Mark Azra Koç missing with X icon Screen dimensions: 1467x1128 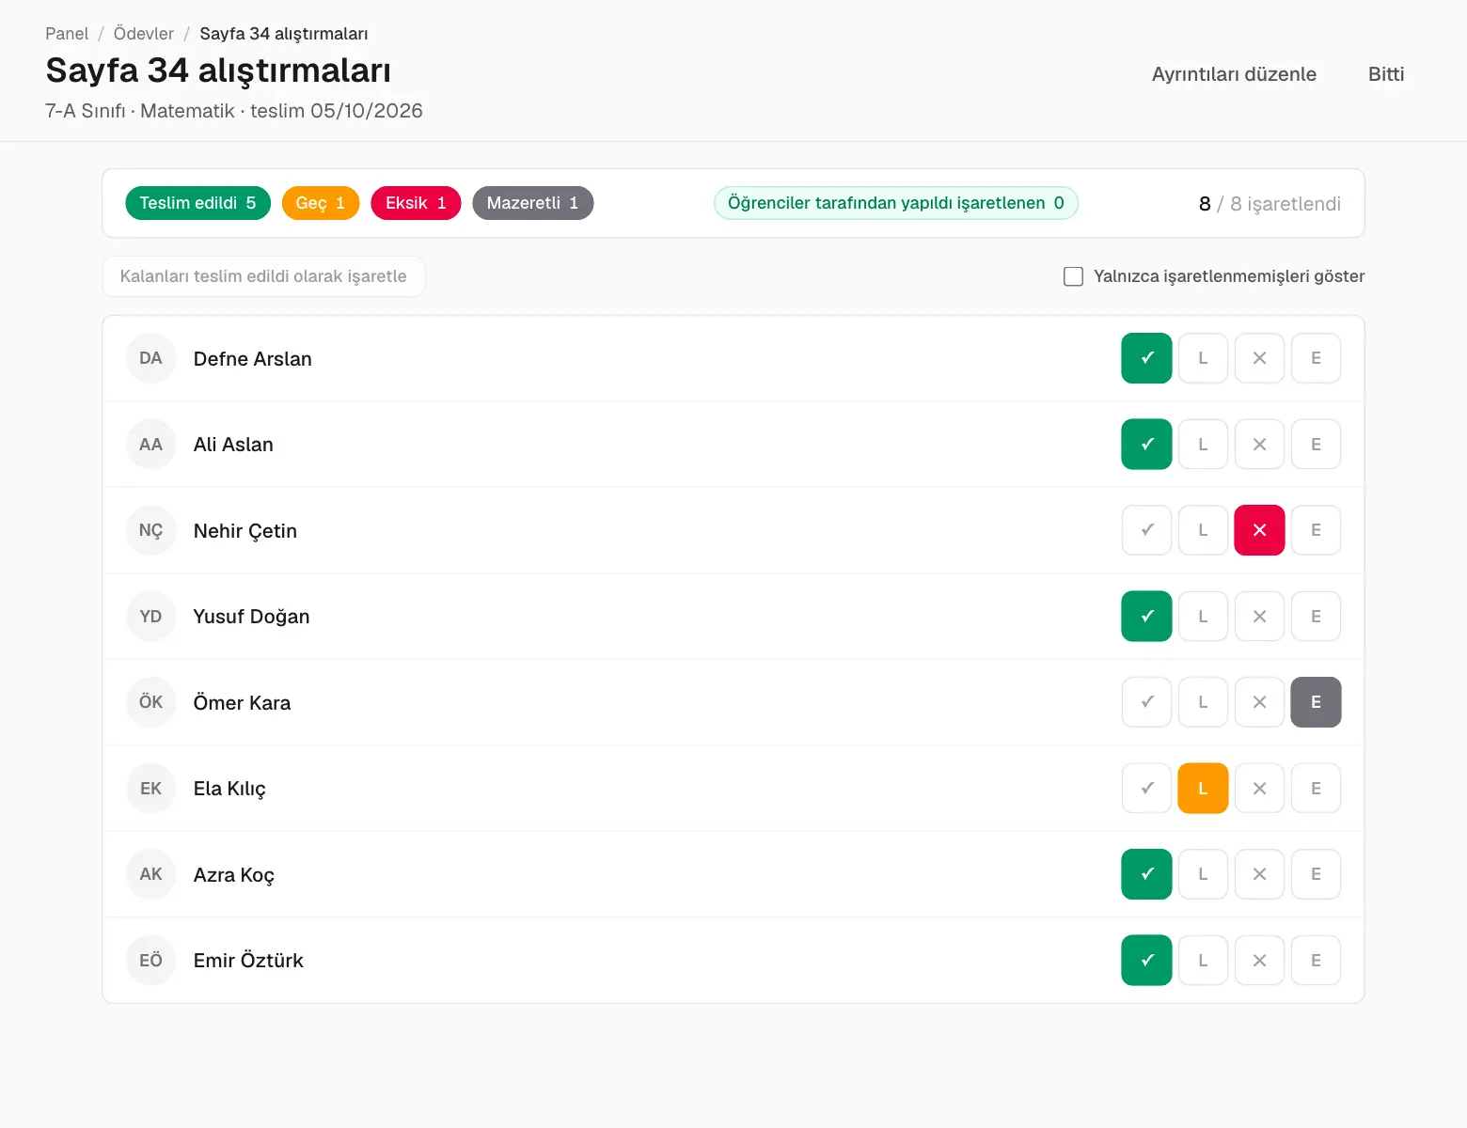(x=1259, y=874)
